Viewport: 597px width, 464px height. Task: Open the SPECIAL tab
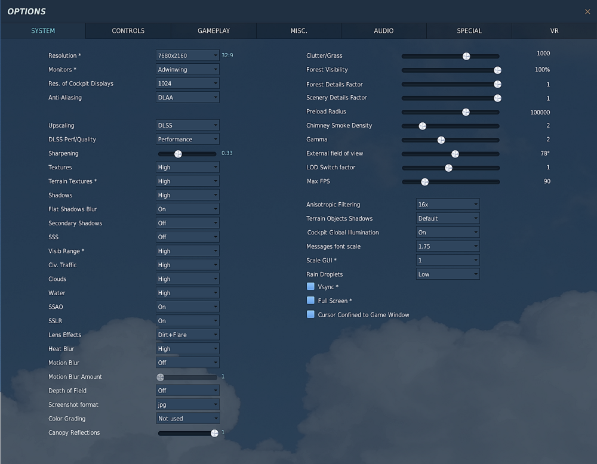click(x=469, y=31)
